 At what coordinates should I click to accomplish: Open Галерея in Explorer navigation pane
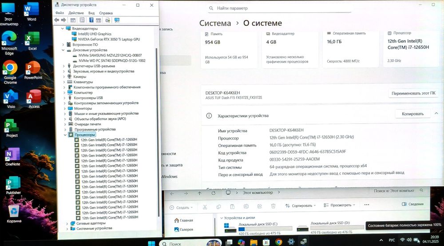coord(183,229)
